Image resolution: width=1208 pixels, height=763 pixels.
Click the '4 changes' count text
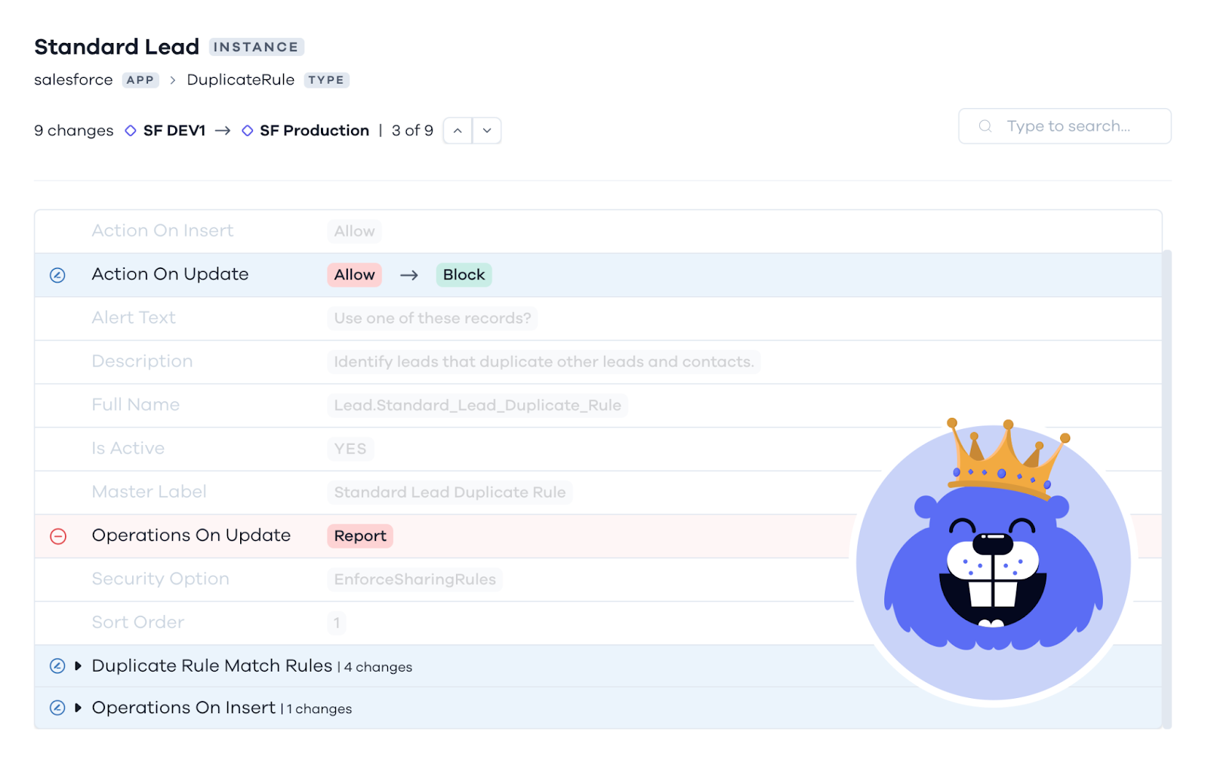378,667
